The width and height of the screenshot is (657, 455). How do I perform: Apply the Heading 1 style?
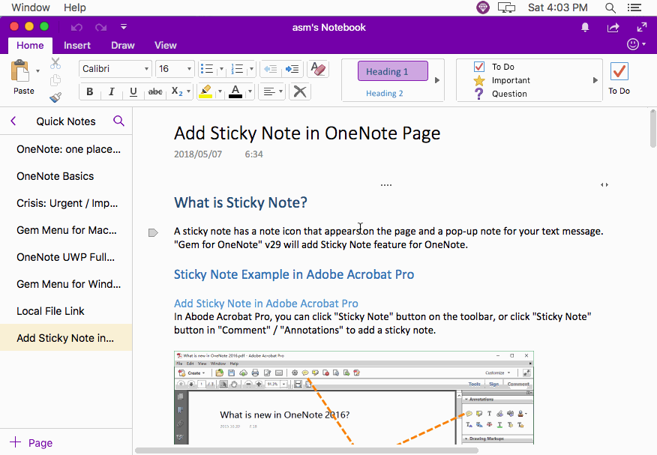[x=392, y=71]
